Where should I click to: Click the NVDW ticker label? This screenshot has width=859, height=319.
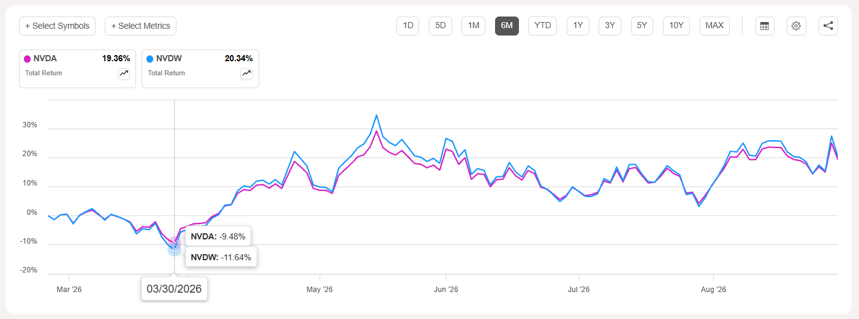click(x=168, y=59)
